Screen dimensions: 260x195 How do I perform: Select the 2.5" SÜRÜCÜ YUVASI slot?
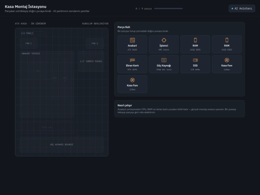pyautogui.click(x=91, y=61)
